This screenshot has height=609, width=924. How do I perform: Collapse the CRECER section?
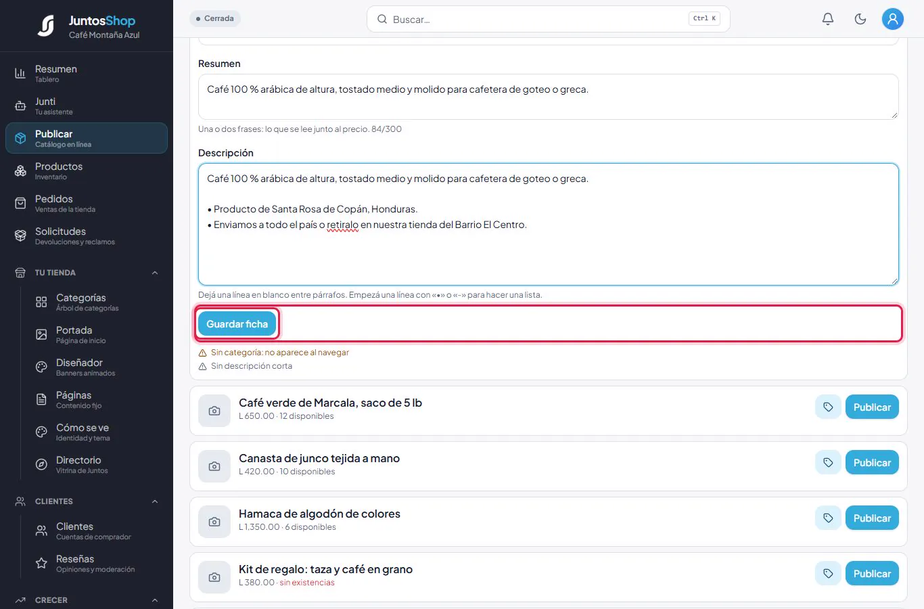click(87, 600)
